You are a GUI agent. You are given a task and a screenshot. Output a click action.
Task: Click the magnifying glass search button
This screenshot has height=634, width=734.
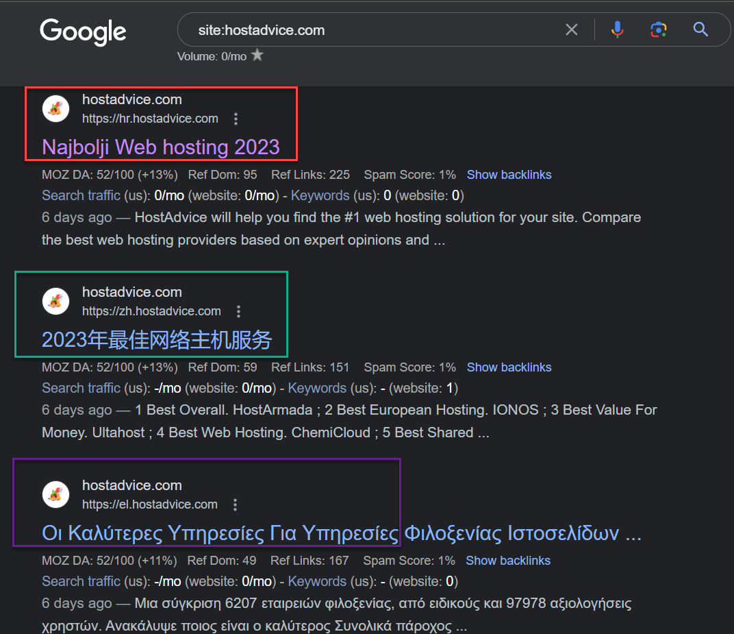700,29
